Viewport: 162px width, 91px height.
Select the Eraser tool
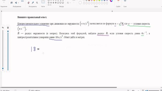coord(29,3)
